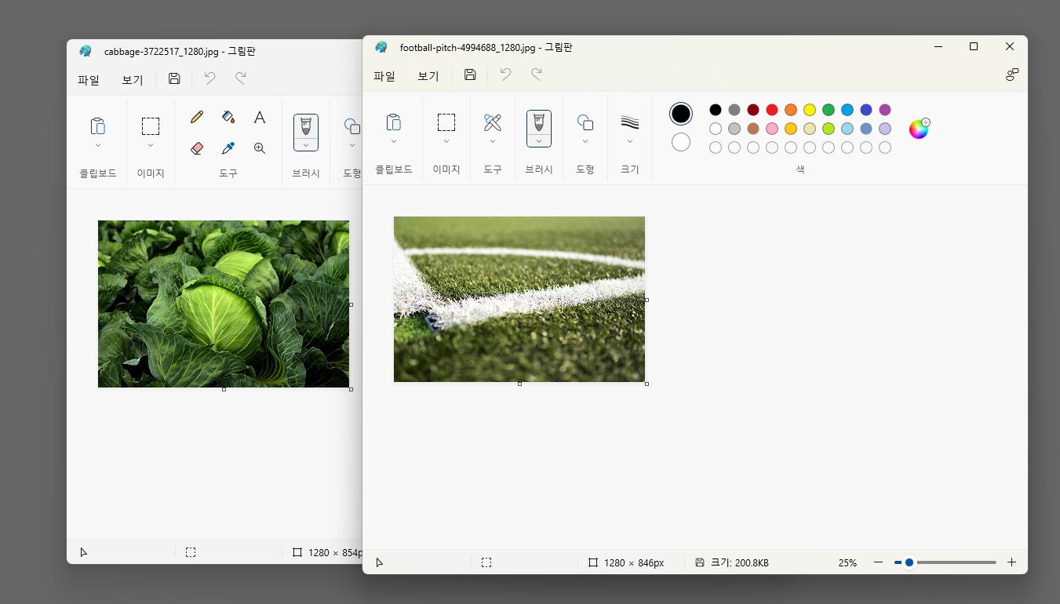Expand 도구 chevron in football-pitch window
This screenshot has width=1060, height=604.
point(493,142)
